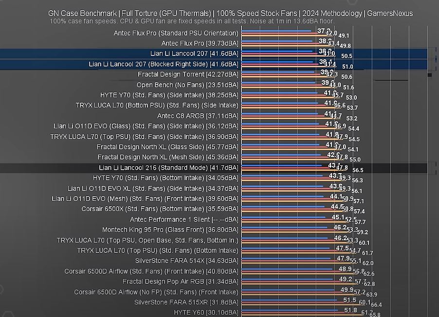Viewport: 439px width, 317px height.
Task: Select Corsair 6500X (Bottom Intake) label
Action: pyautogui.click(x=160, y=209)
